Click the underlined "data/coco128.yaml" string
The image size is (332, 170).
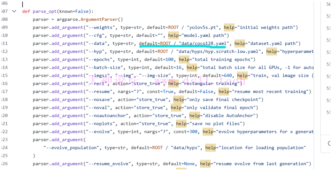click(x=204, y=43)
